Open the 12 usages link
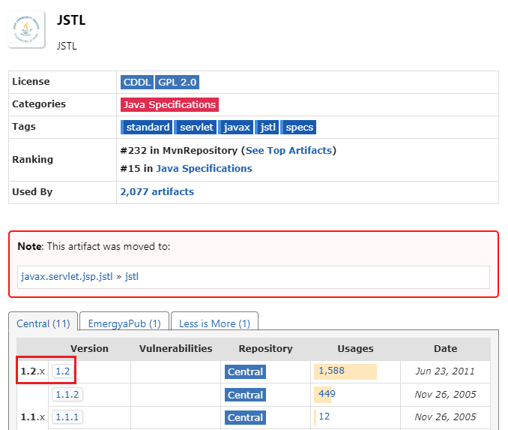The height and width of the screenshot is (430, 508). 324,416
